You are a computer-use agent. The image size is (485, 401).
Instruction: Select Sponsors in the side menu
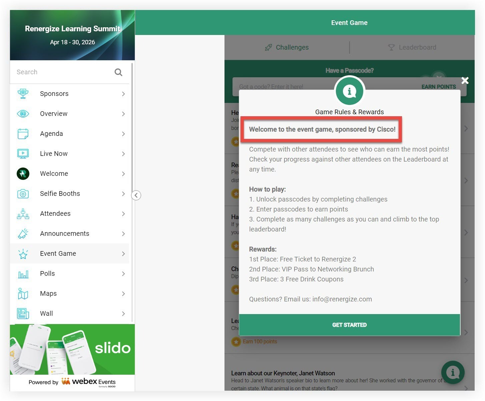[x=69, y=94]
